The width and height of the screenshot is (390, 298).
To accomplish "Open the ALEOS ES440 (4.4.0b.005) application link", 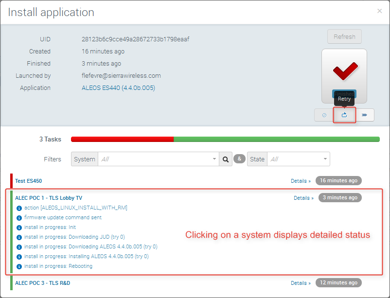I will [118, 88].
